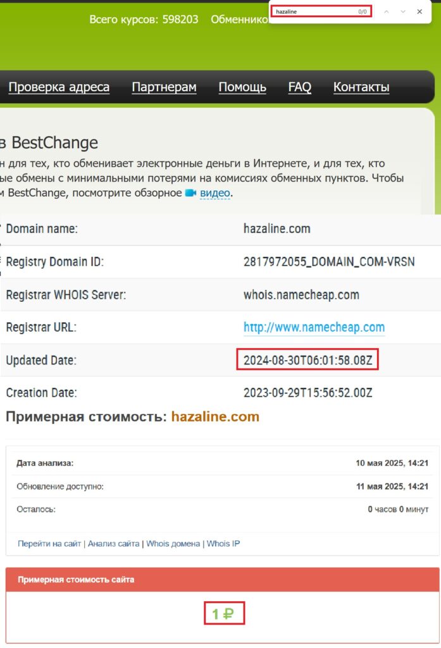The height and width of the screenshot is (648, 441).
Task: Close the find-in-page bar
Action: click(419, 11)
